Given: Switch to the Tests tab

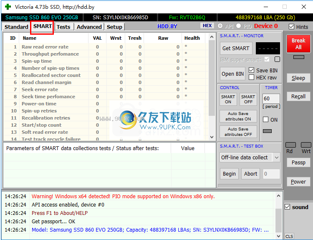Looking at the screenshot, I should pos(63,27).
